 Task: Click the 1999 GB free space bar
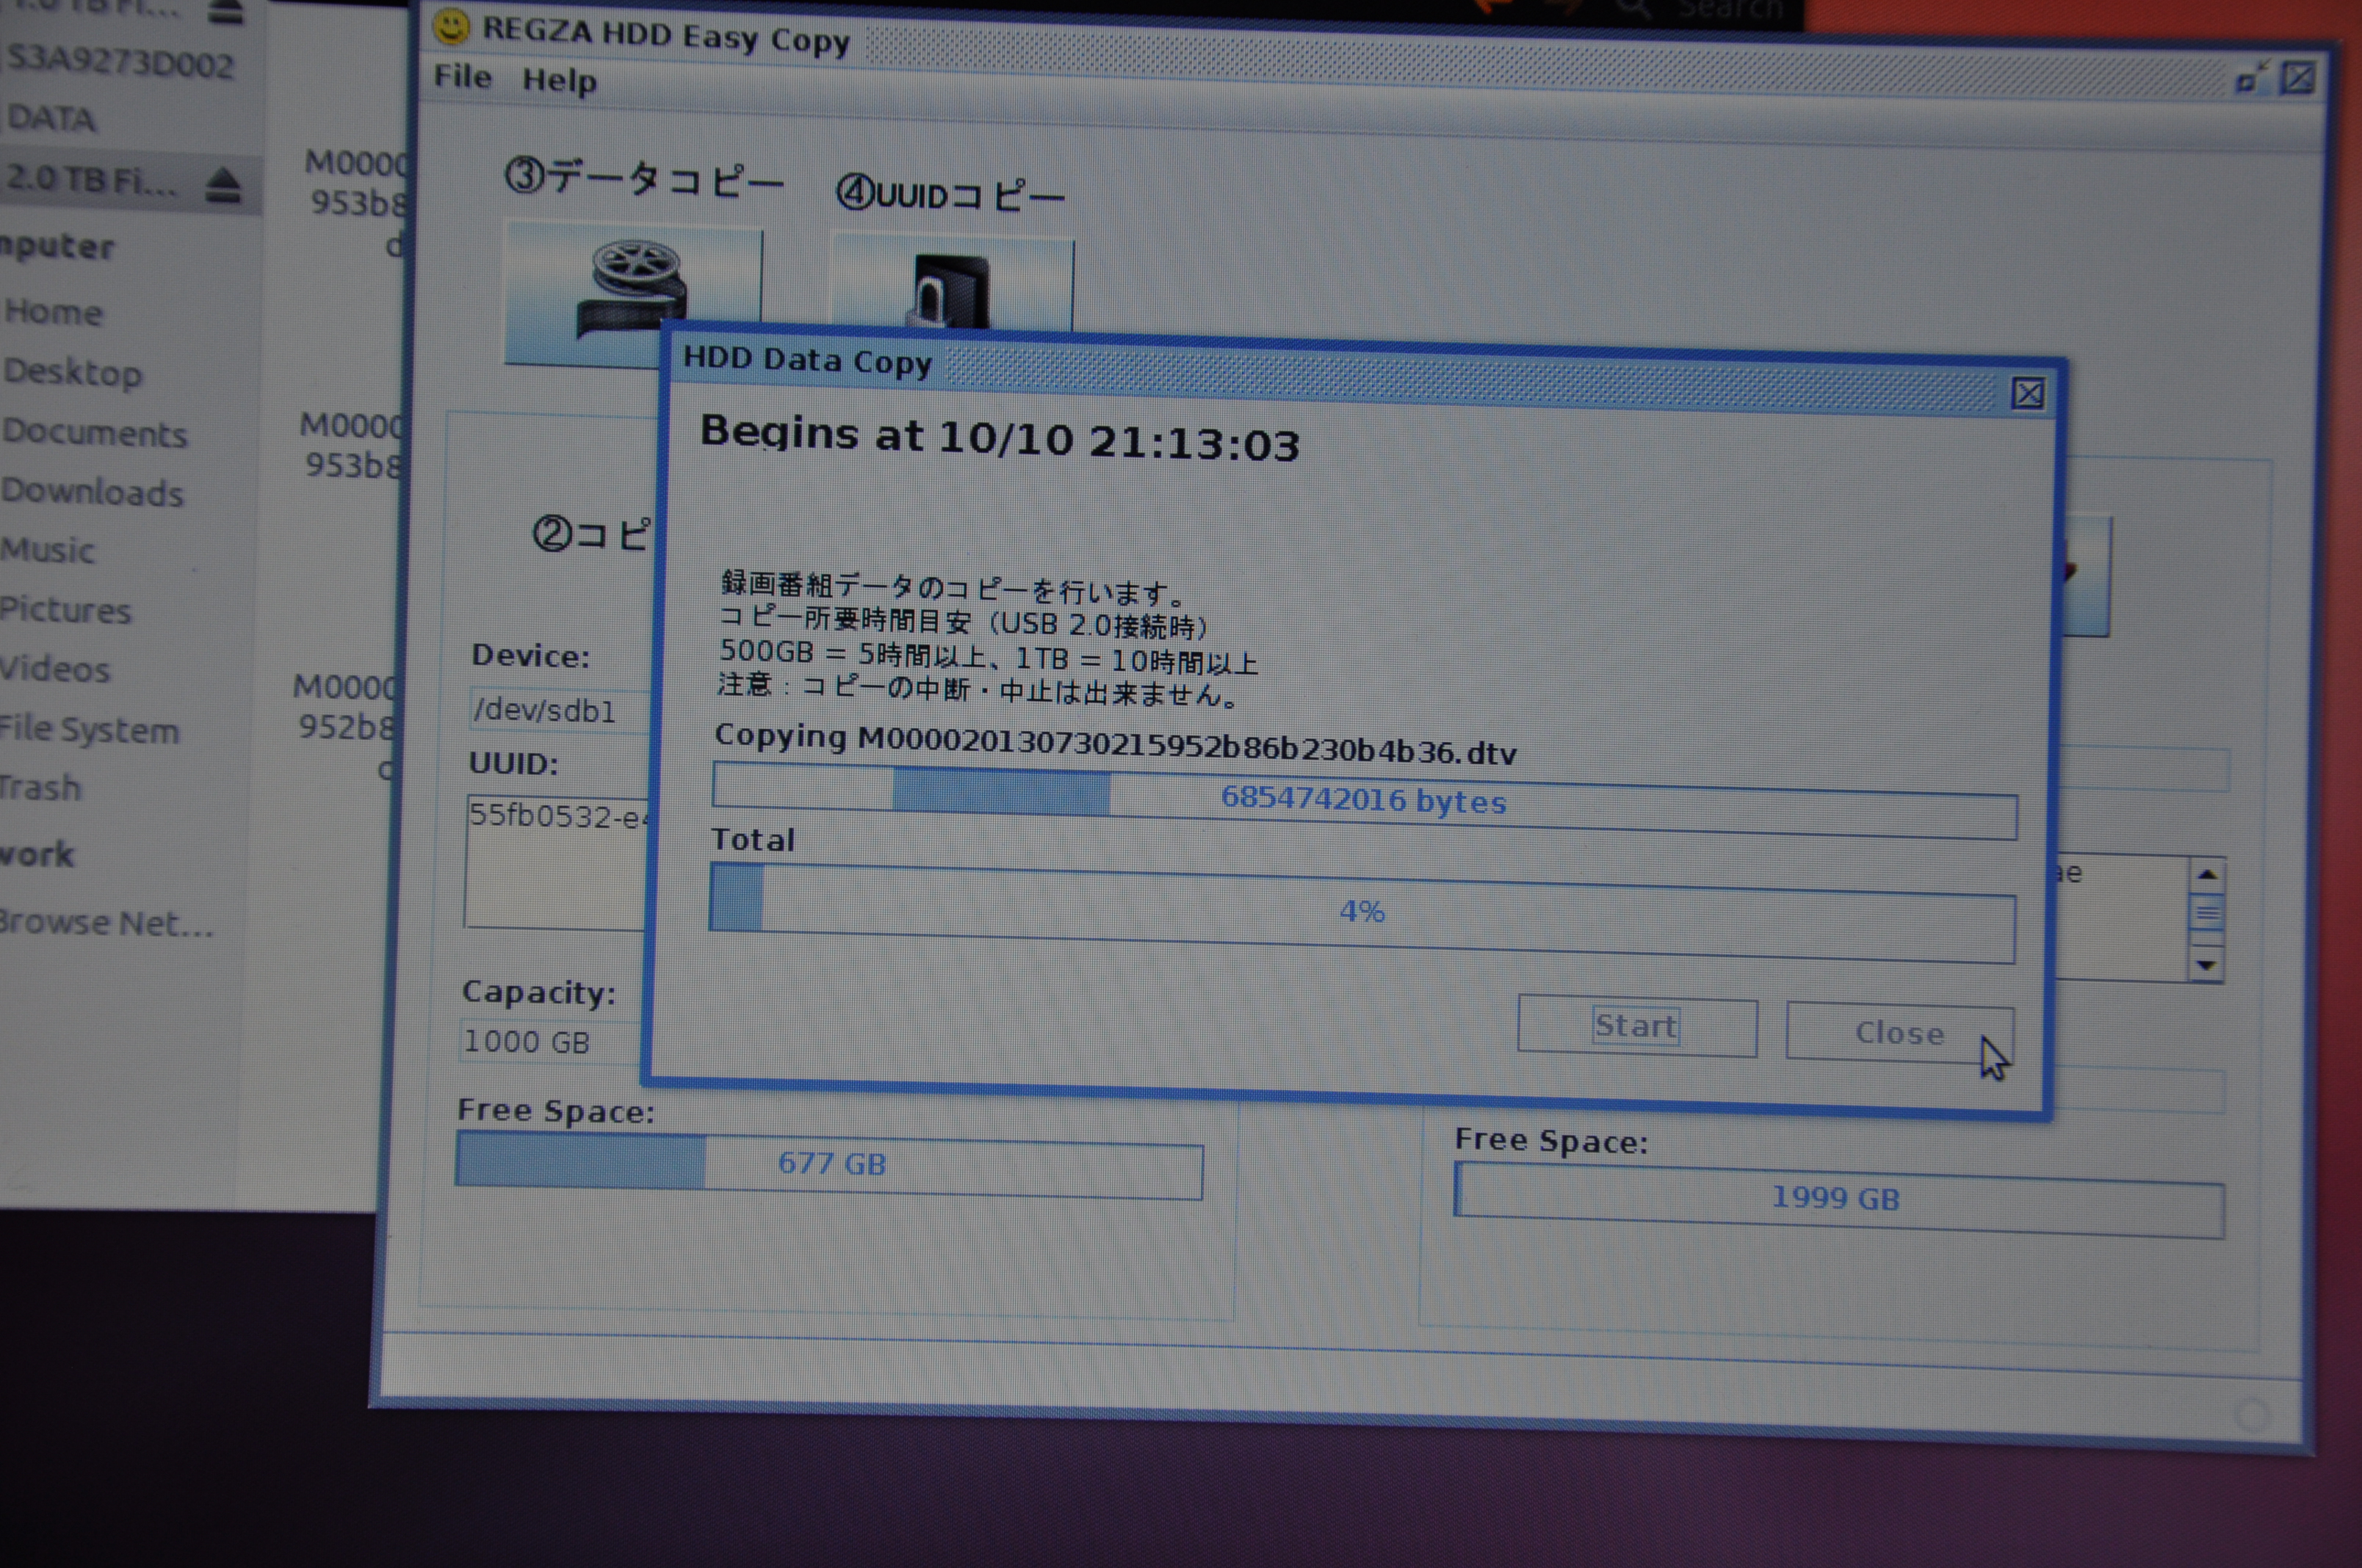[1839, 1199]
